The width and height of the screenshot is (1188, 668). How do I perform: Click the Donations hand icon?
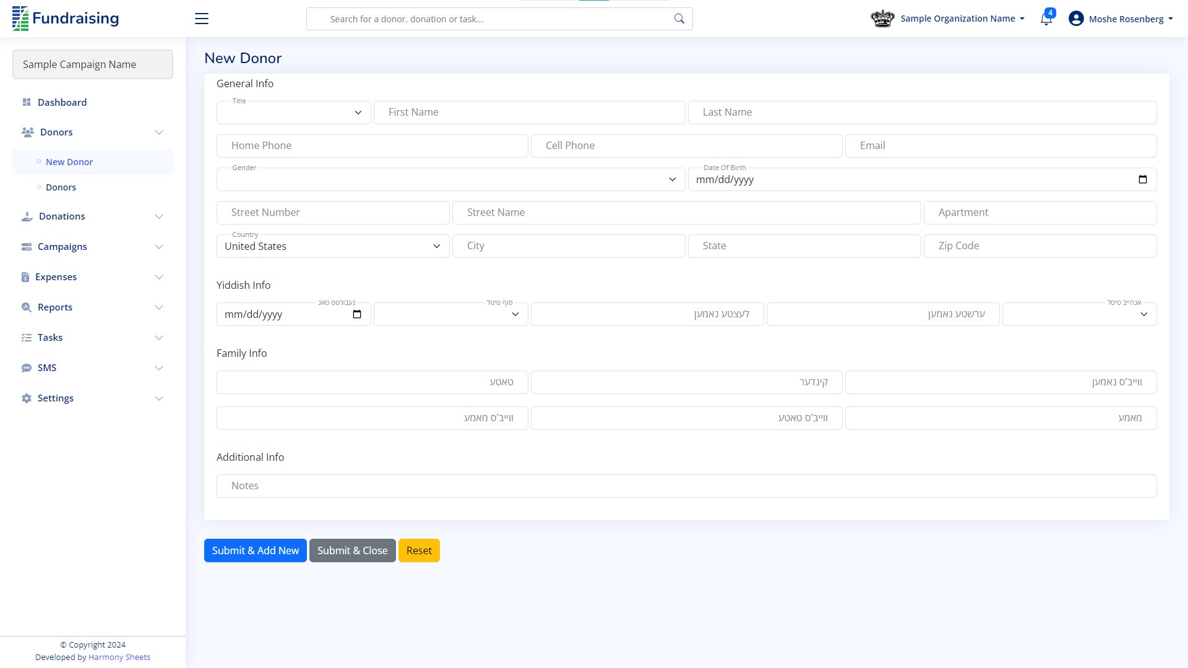(x=27, y=216)
